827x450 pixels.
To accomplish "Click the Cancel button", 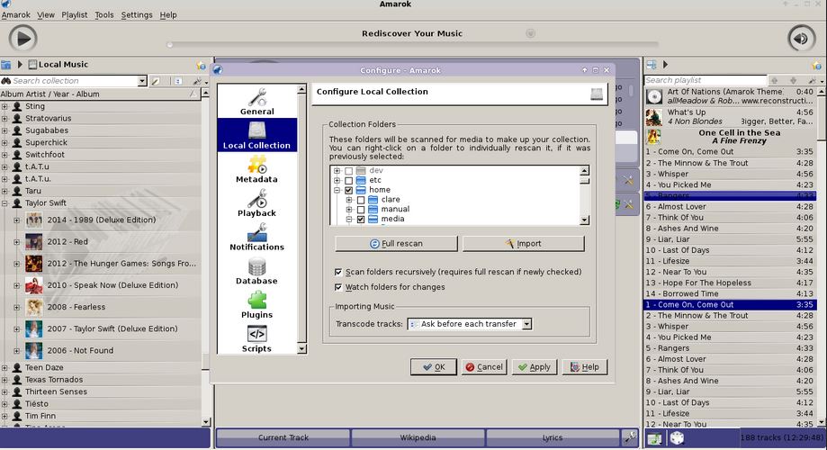I will pyautogui.click(x=484, y=367).
